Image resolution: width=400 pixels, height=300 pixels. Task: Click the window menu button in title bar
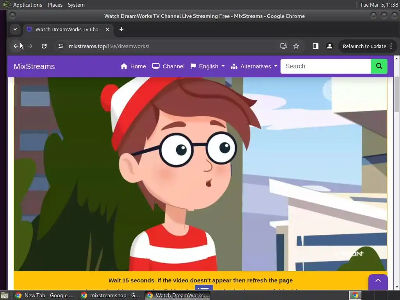(x=12, y=15)
